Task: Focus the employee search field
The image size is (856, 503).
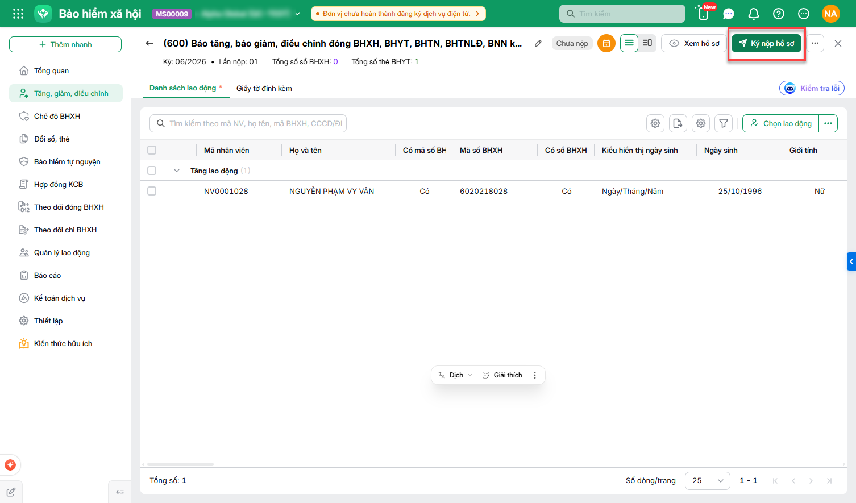Action: (248, 123)
